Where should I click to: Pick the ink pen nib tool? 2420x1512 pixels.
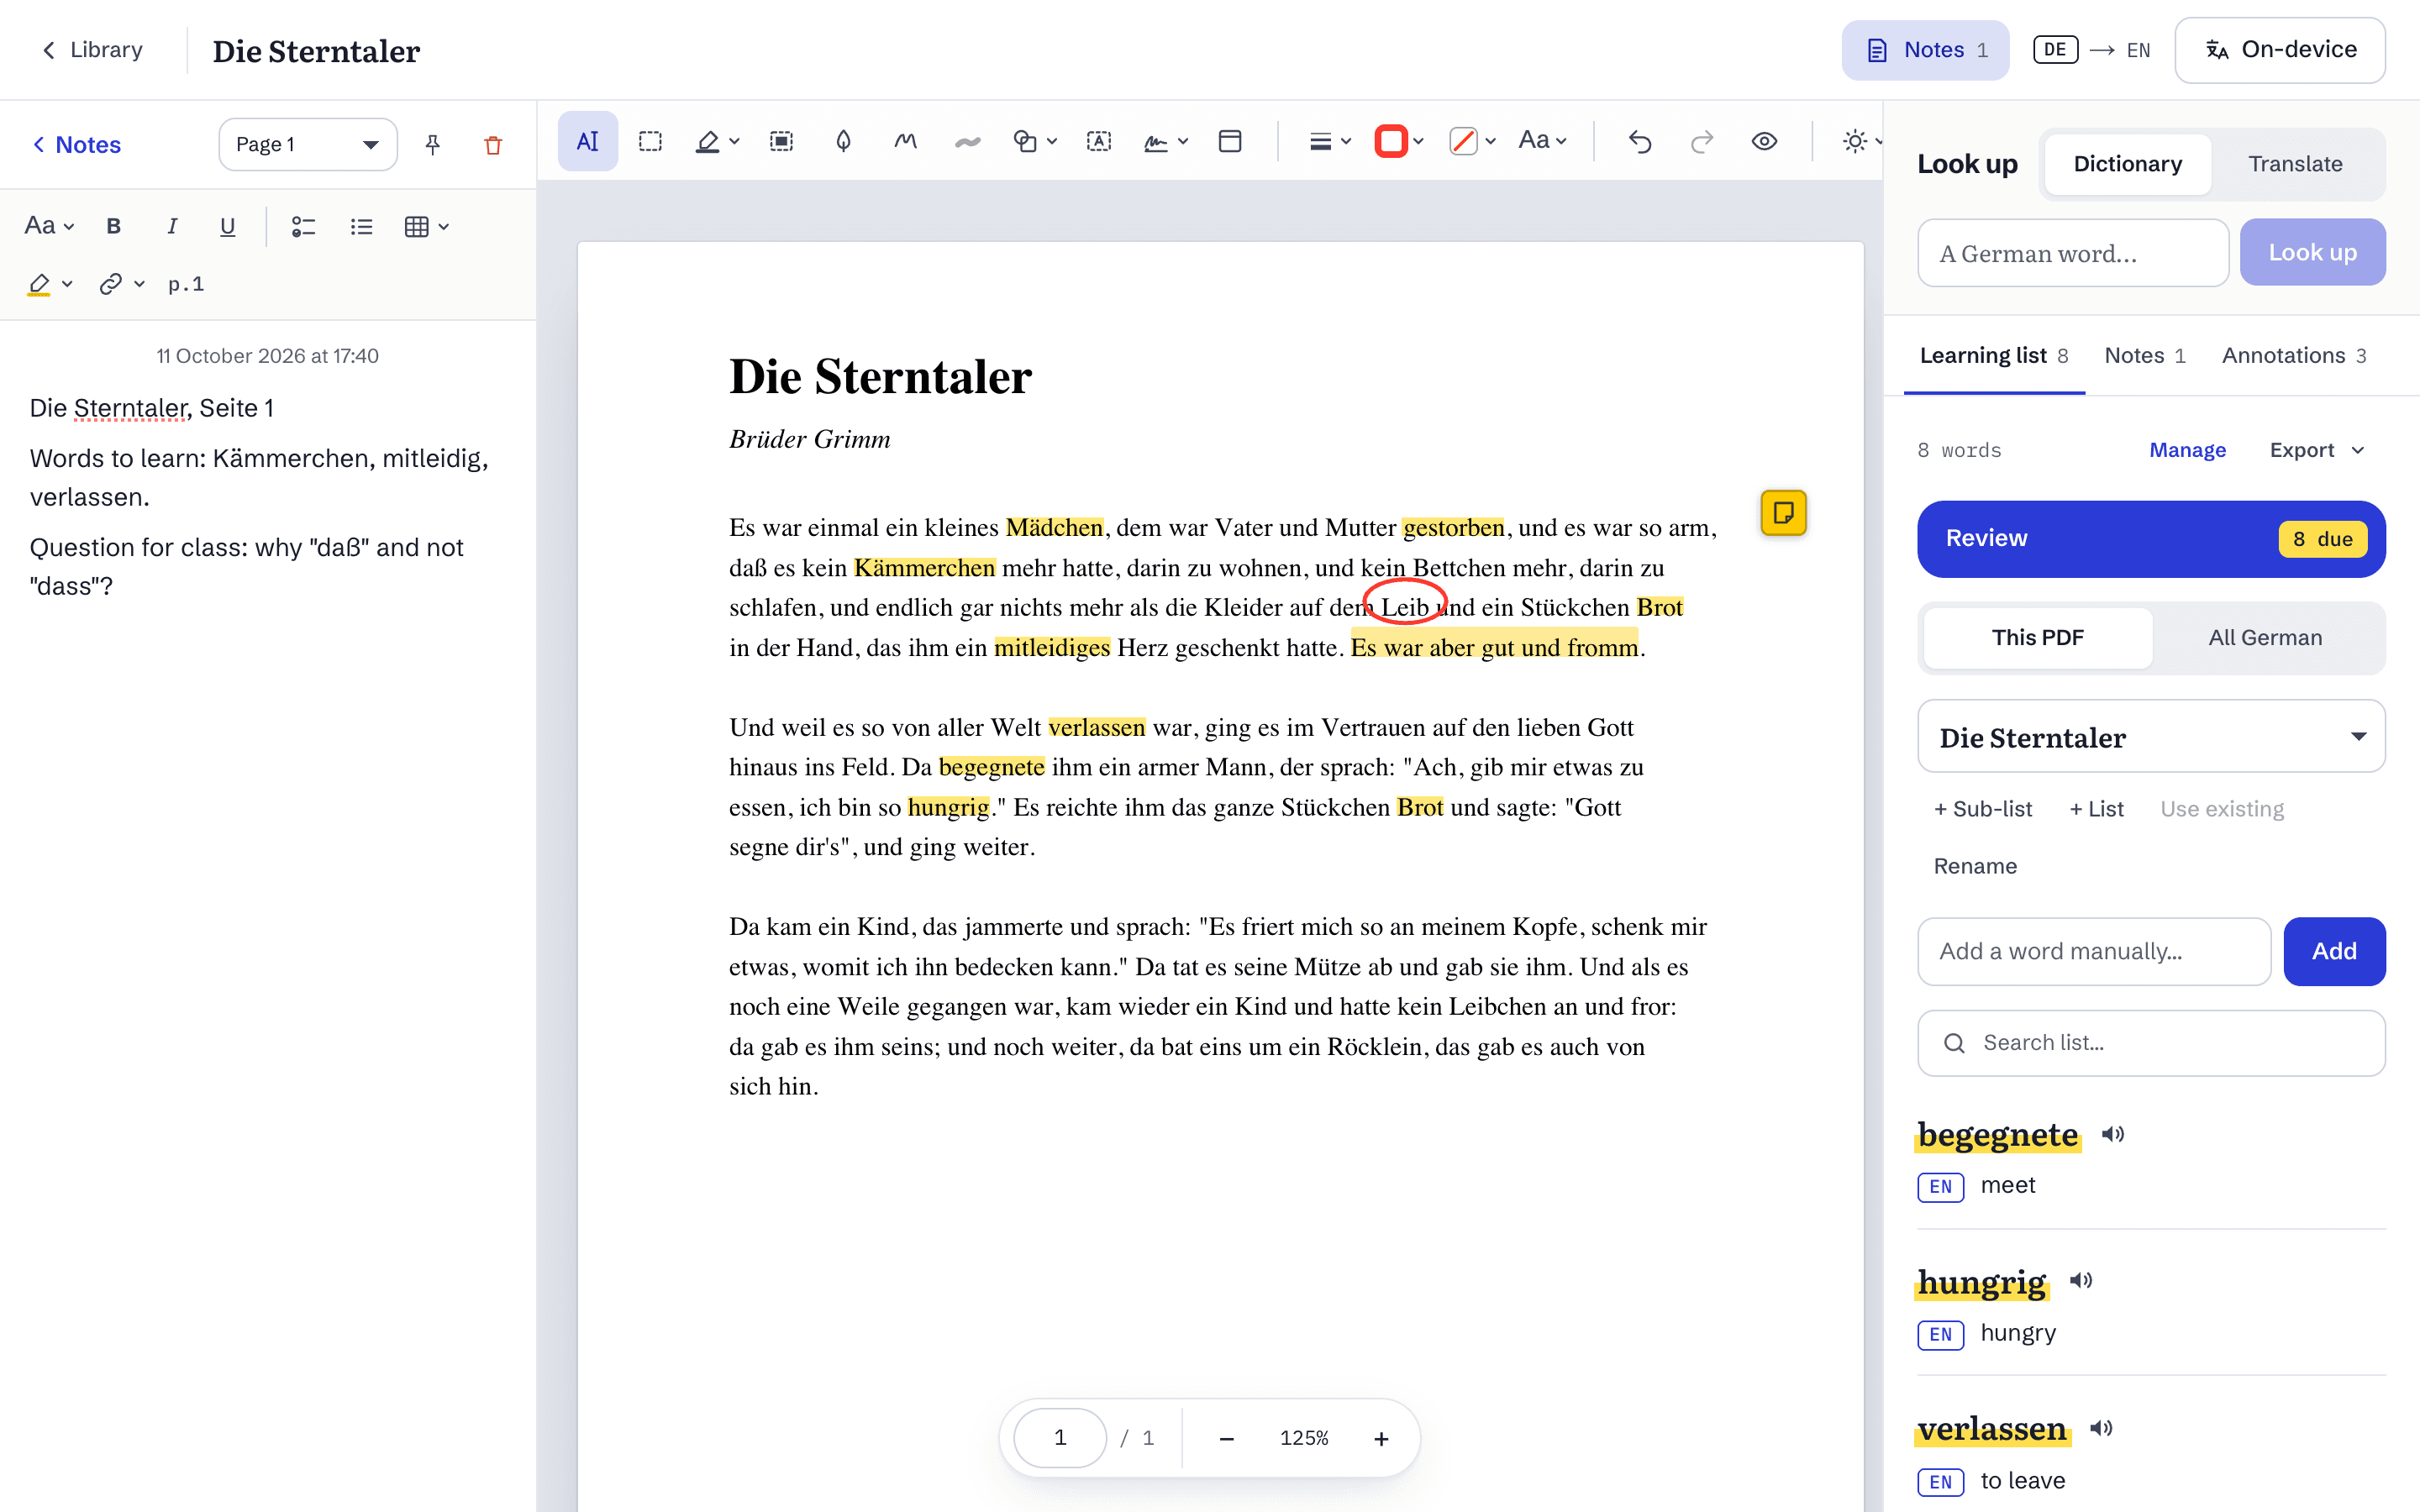(x=843, y=141)
